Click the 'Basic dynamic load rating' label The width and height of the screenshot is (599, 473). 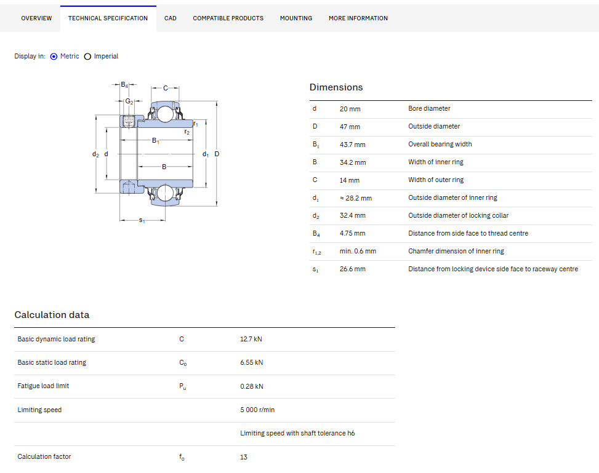[x=56, y=339]
